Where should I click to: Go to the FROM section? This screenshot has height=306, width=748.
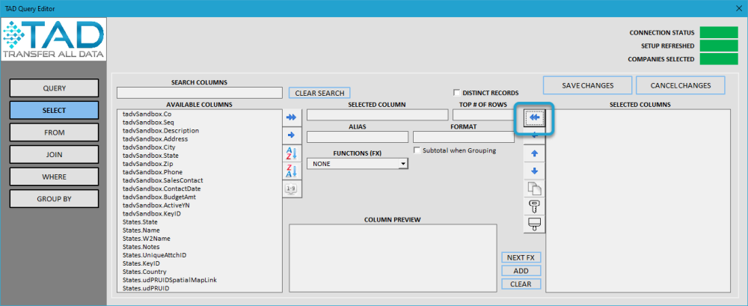pyautogui.click(x=55, y=132)
